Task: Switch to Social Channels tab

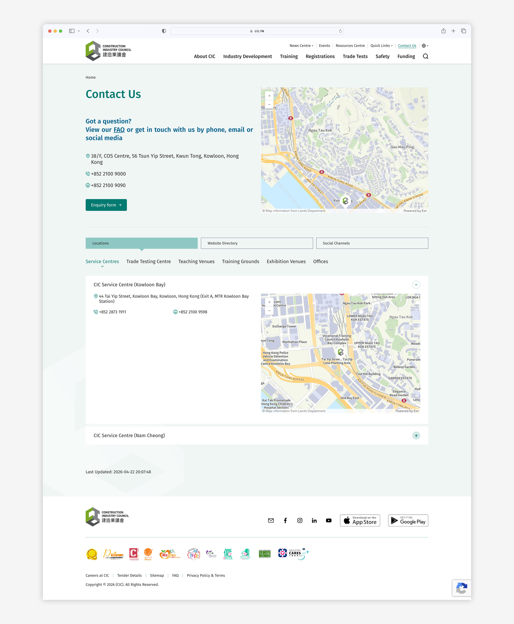Action: (372, 243)
